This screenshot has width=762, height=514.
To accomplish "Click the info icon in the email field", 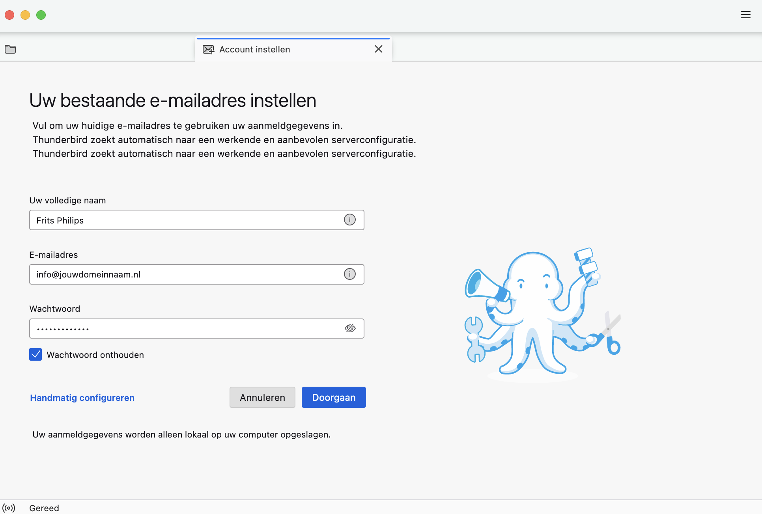I will pyautogui.click(x=349, y=274).
